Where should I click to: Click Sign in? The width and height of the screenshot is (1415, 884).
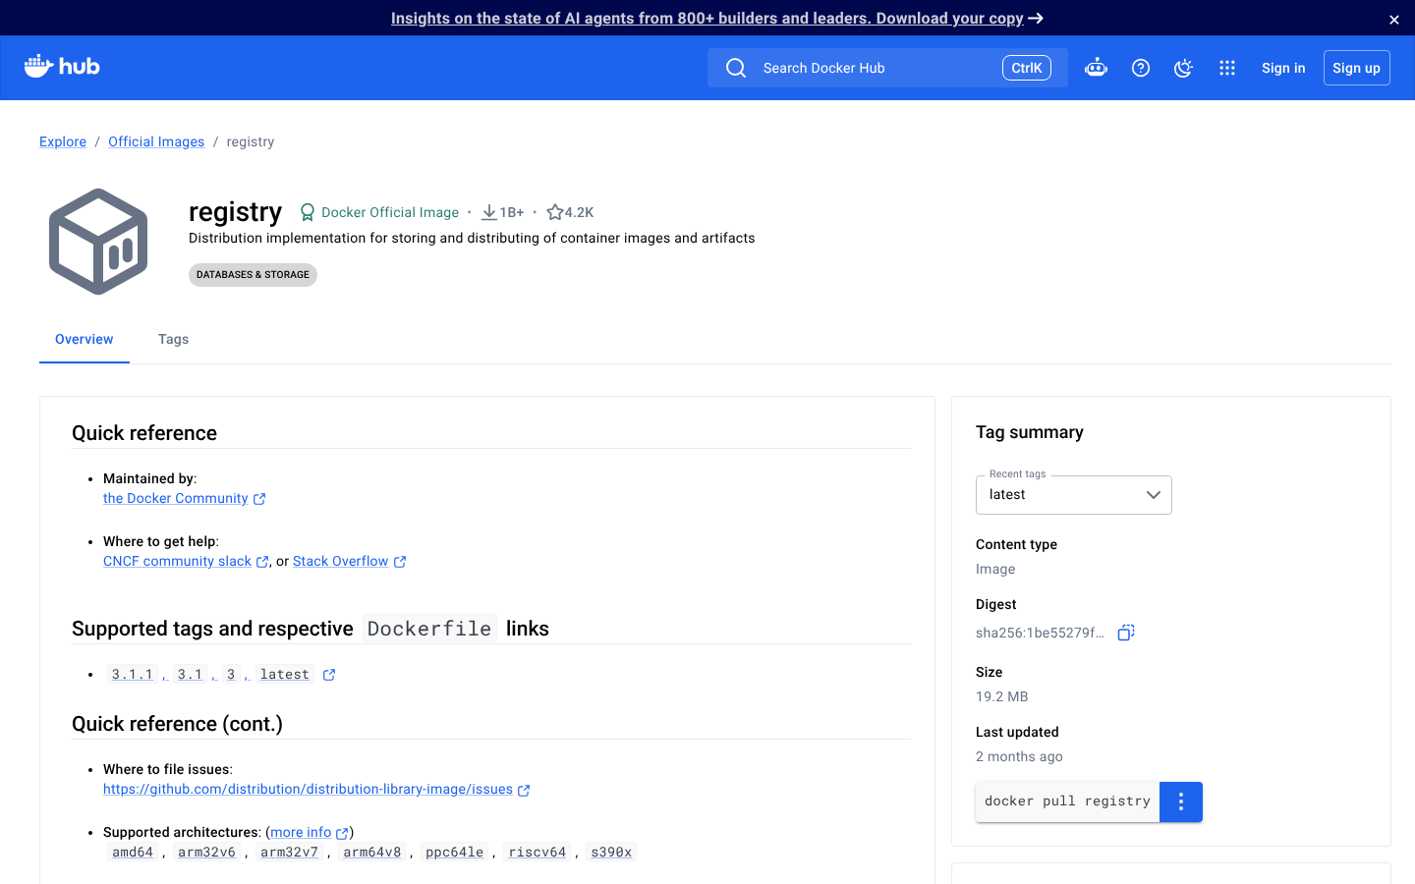[x=1283, y=68]
